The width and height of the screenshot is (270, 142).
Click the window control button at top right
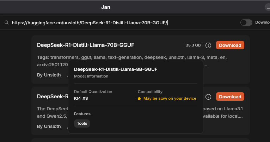point(268,7)
